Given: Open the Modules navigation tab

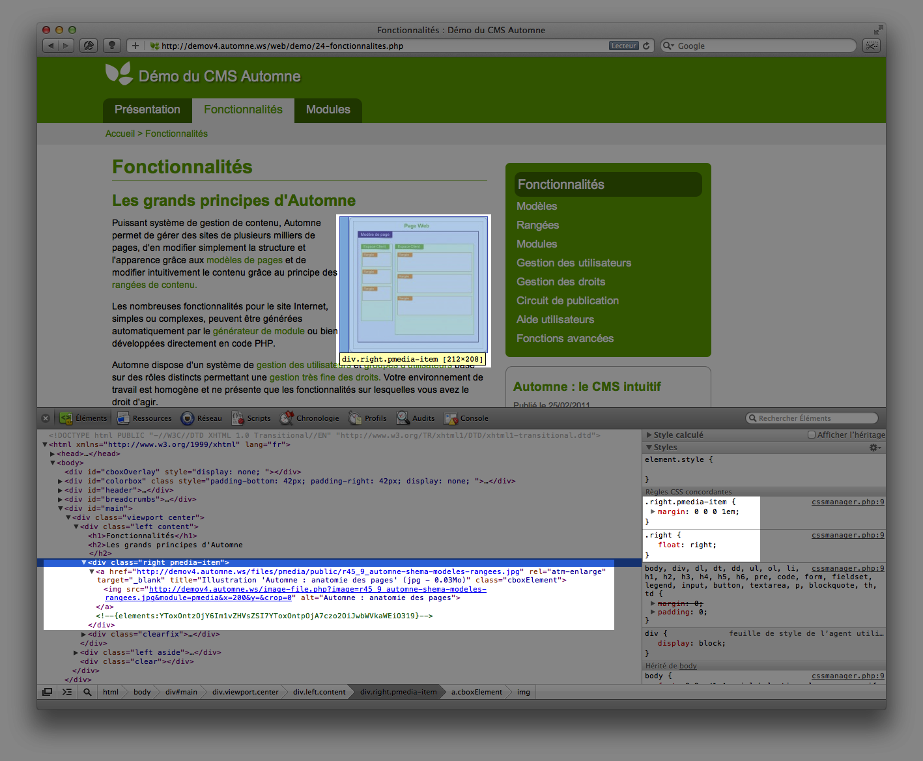Looking at the screenshot, I should (328, 109).
